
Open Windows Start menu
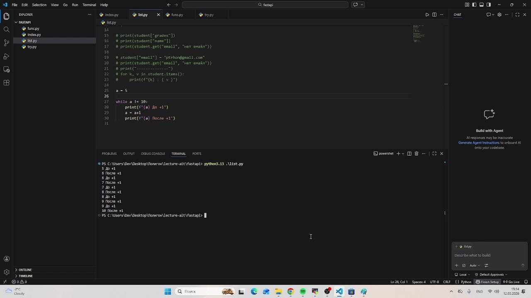168,291
